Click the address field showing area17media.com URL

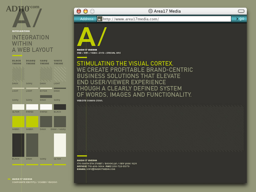pos(166,19)
